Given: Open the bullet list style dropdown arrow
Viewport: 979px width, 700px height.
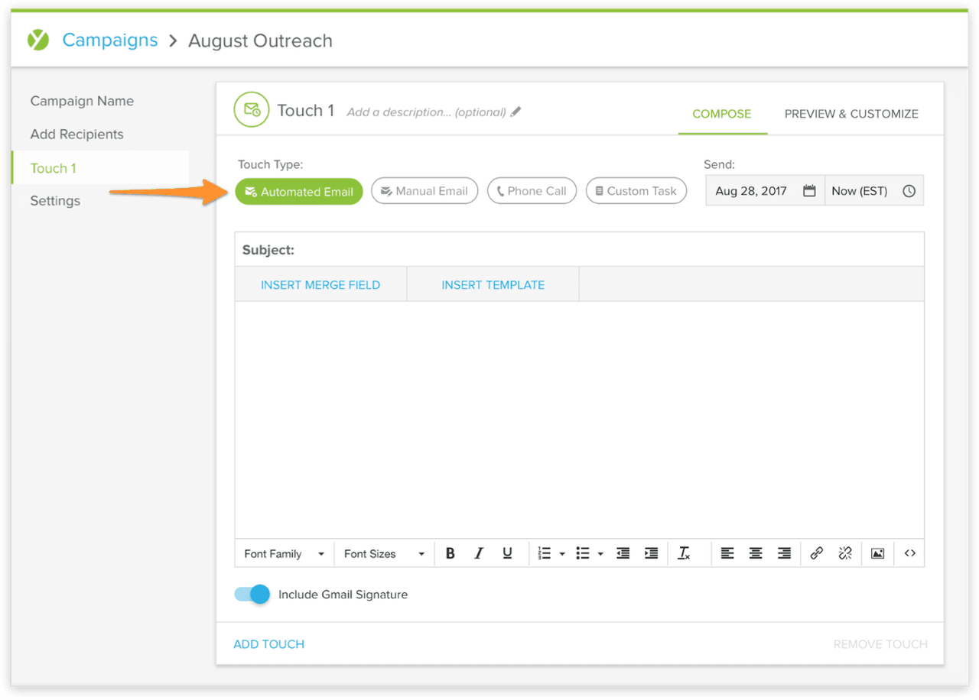Looking at the screenshot, I should (600, 553).
